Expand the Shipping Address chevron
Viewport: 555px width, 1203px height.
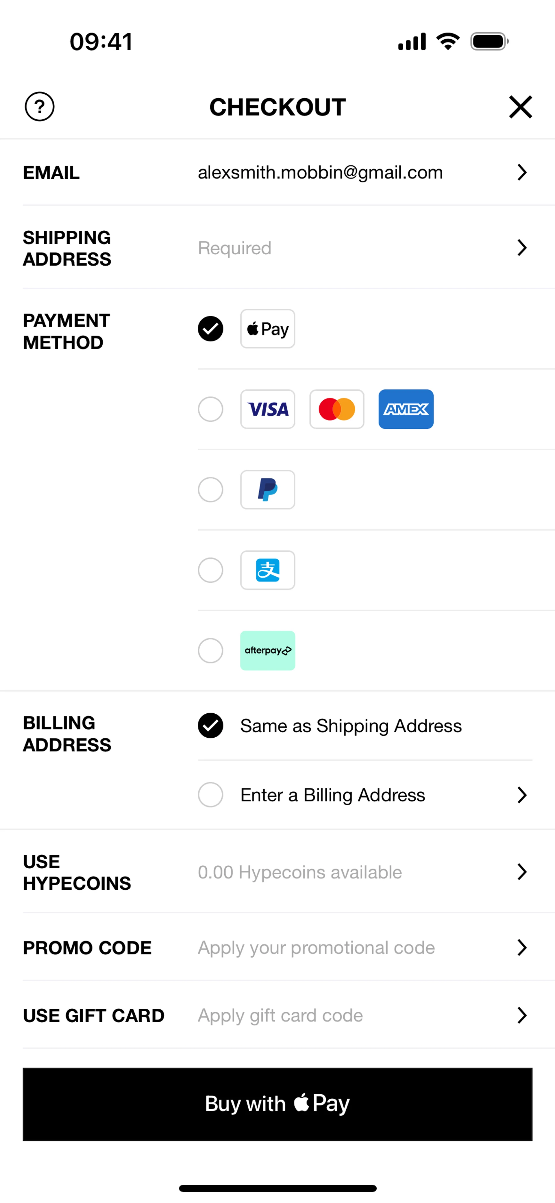tap(522, 247)
